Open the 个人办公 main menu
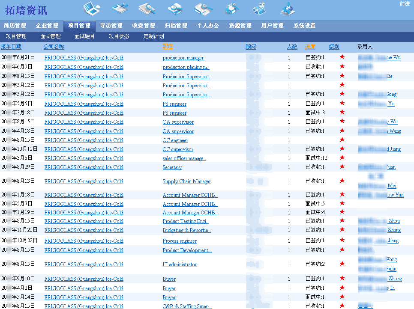 click(208, 26)
